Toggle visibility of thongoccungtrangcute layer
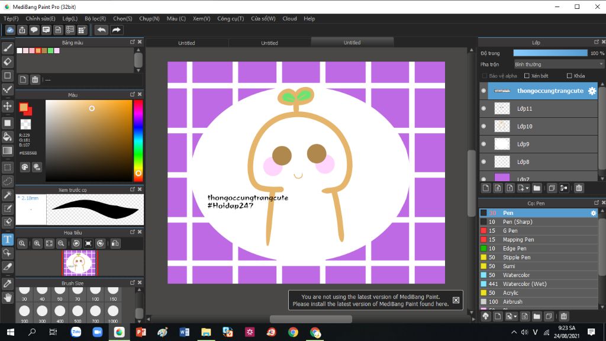606x341 pixels. tap(483, 91)
